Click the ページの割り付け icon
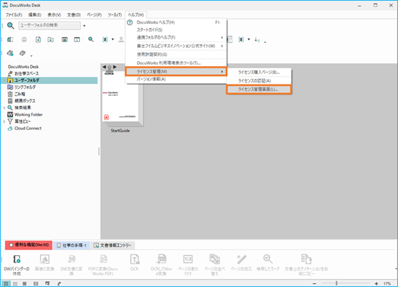This screenshot has height=287, width=398. pos(188,259)
